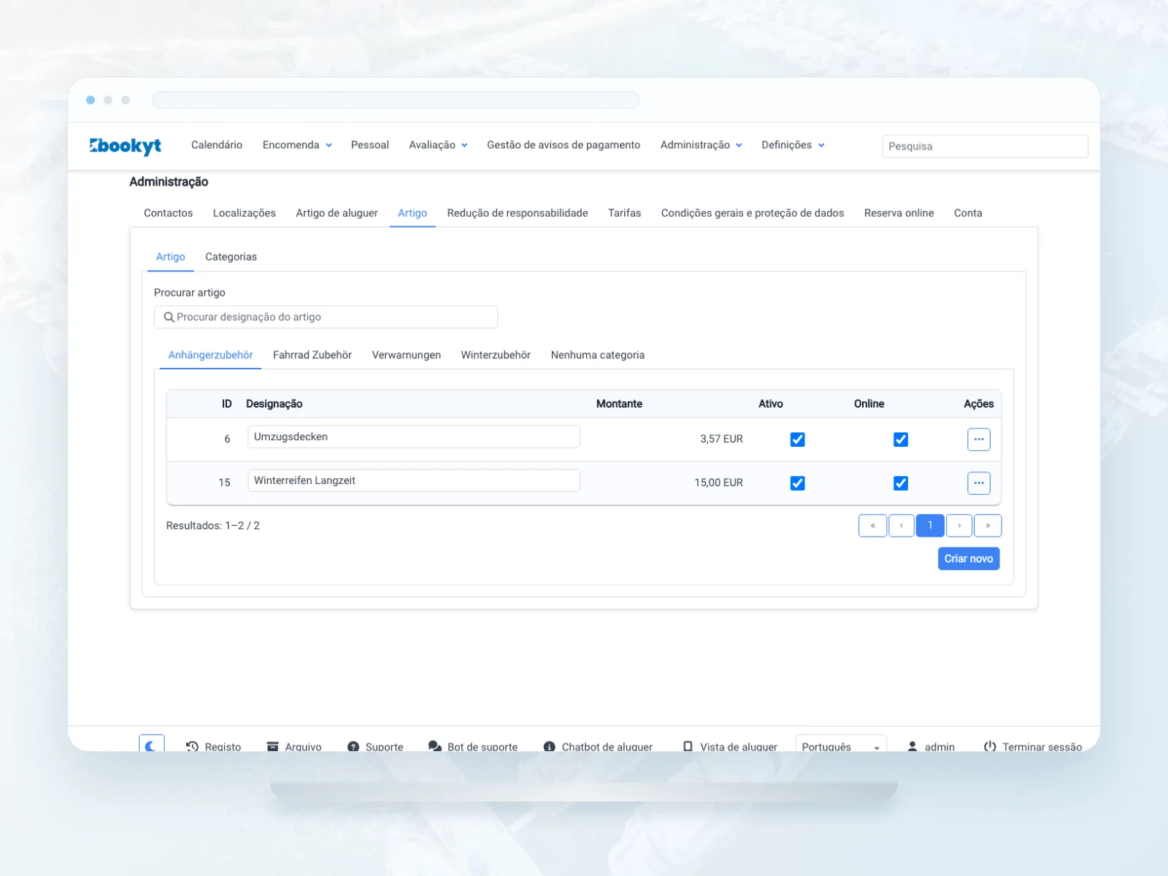Switch to the Categorias tab
Viewport: 1168px width, 876px height.
pos(231,257)
